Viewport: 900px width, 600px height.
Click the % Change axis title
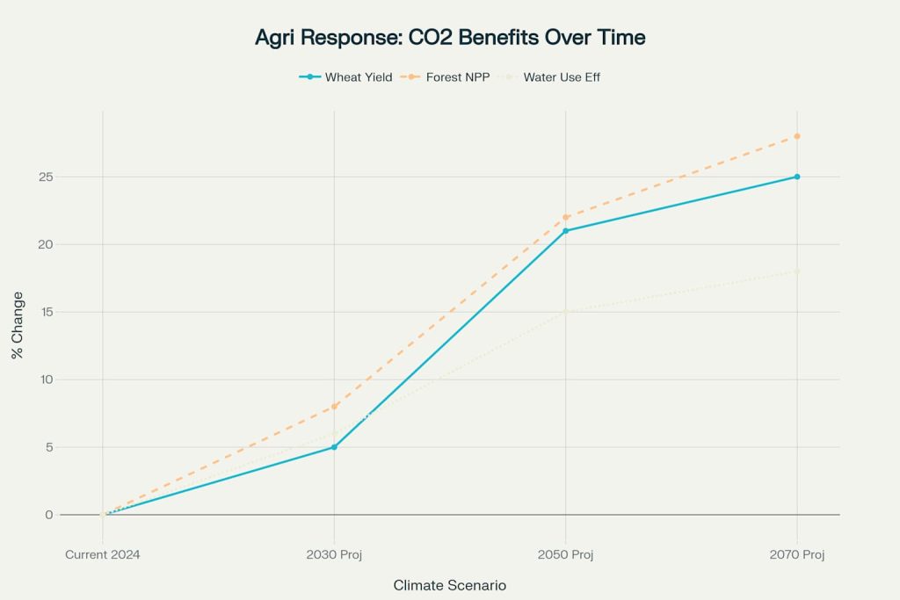[18, 325]
